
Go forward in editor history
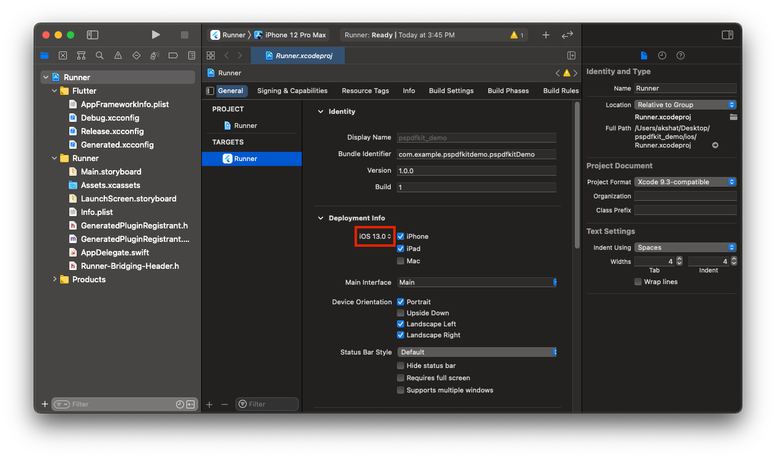tap(240, 55)
